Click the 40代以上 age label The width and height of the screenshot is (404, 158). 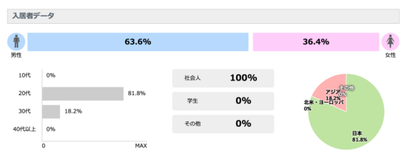tap(24, 129)
